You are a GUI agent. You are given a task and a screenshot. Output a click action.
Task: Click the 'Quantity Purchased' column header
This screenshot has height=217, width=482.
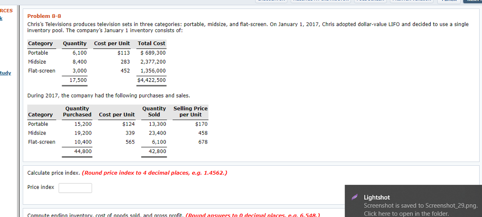[77, 112]
